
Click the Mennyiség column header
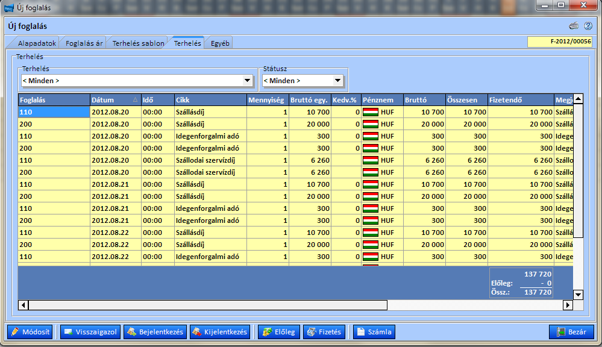[268, 100]
